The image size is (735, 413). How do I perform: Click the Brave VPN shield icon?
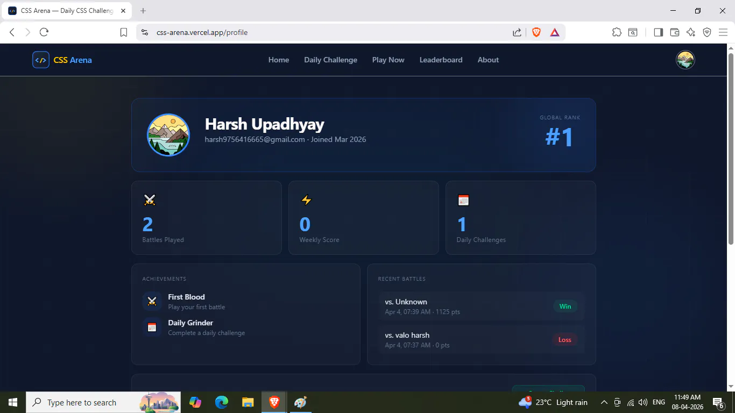click(x=707, y=32)
